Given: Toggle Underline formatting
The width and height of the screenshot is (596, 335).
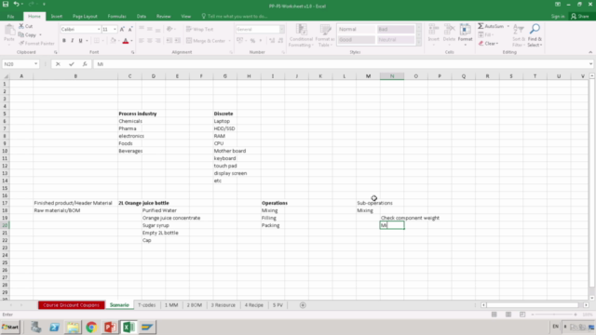Looking at the screenshot, I should pos(80,41).
